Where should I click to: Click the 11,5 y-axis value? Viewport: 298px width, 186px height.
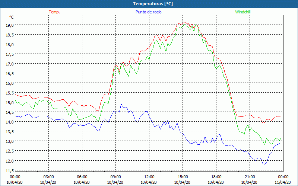pos(10,170)
